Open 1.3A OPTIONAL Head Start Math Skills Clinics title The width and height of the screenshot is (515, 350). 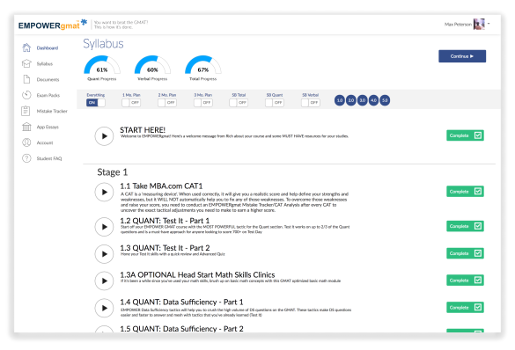197,274
